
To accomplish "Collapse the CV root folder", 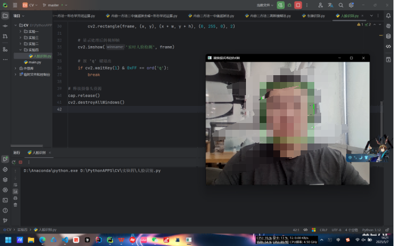I will pyautogui.click(x=15, y=25).
